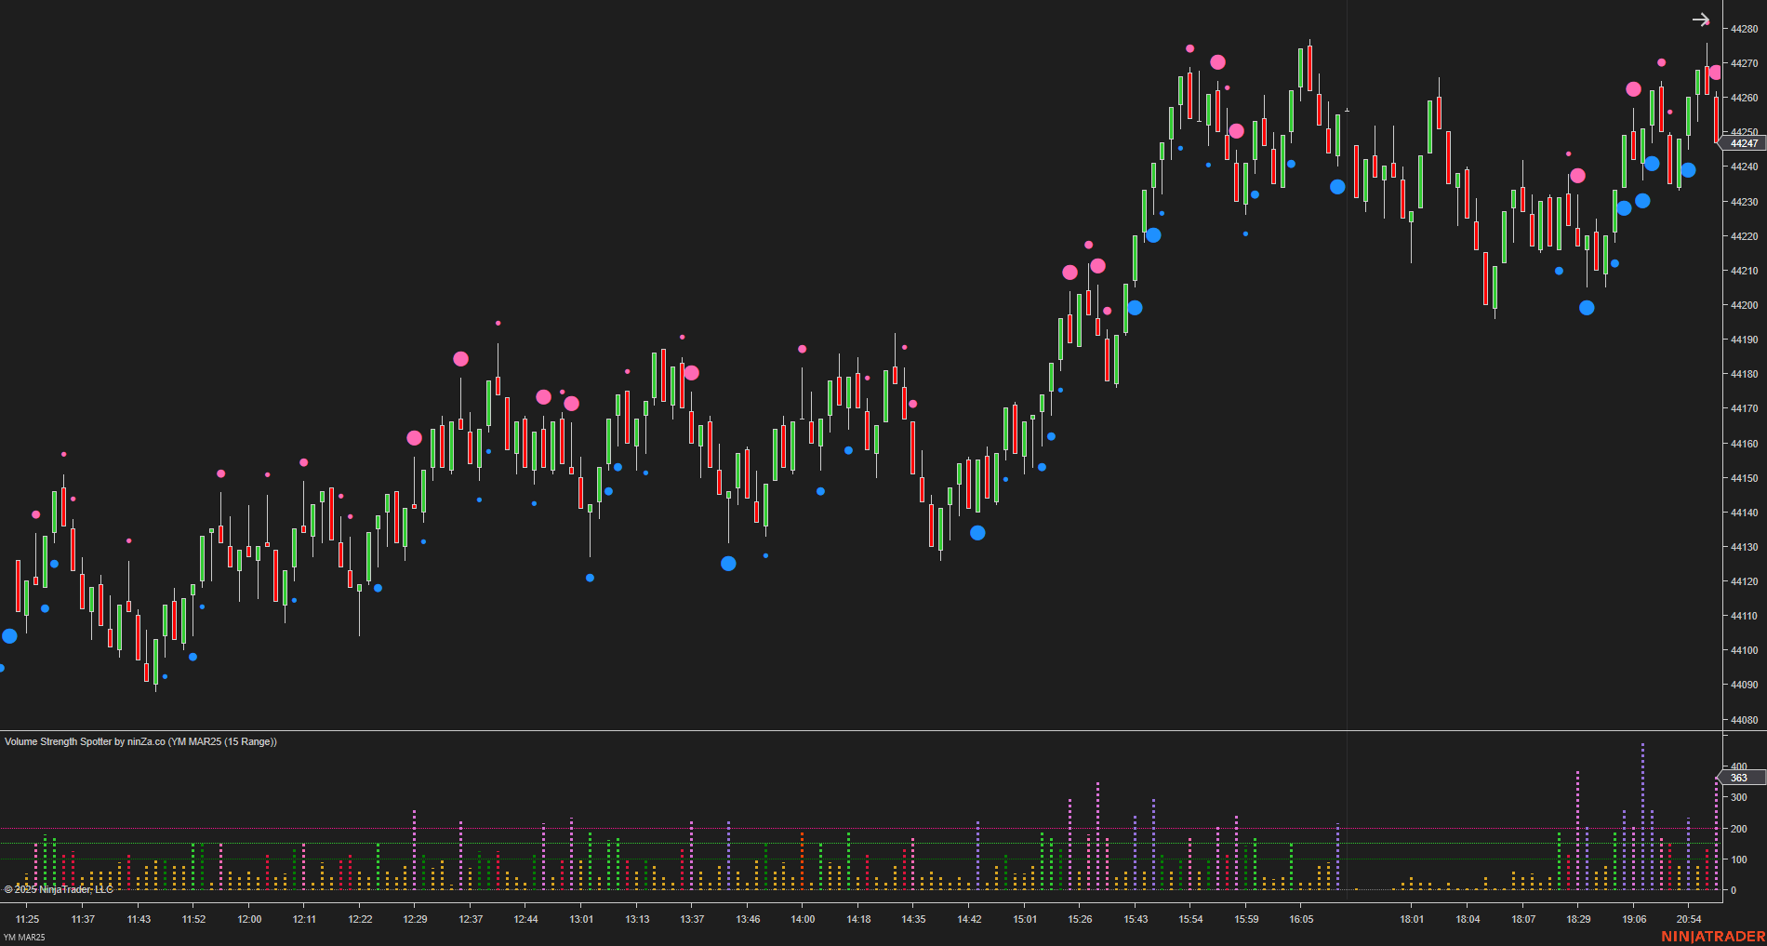Click the dotted pink threshold line in indicator panel
This screenshot has width=1767, height=946.
(837, 830)
